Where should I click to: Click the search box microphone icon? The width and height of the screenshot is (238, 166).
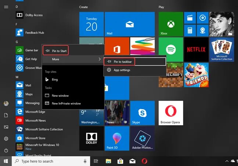click(x=85, y=161)
